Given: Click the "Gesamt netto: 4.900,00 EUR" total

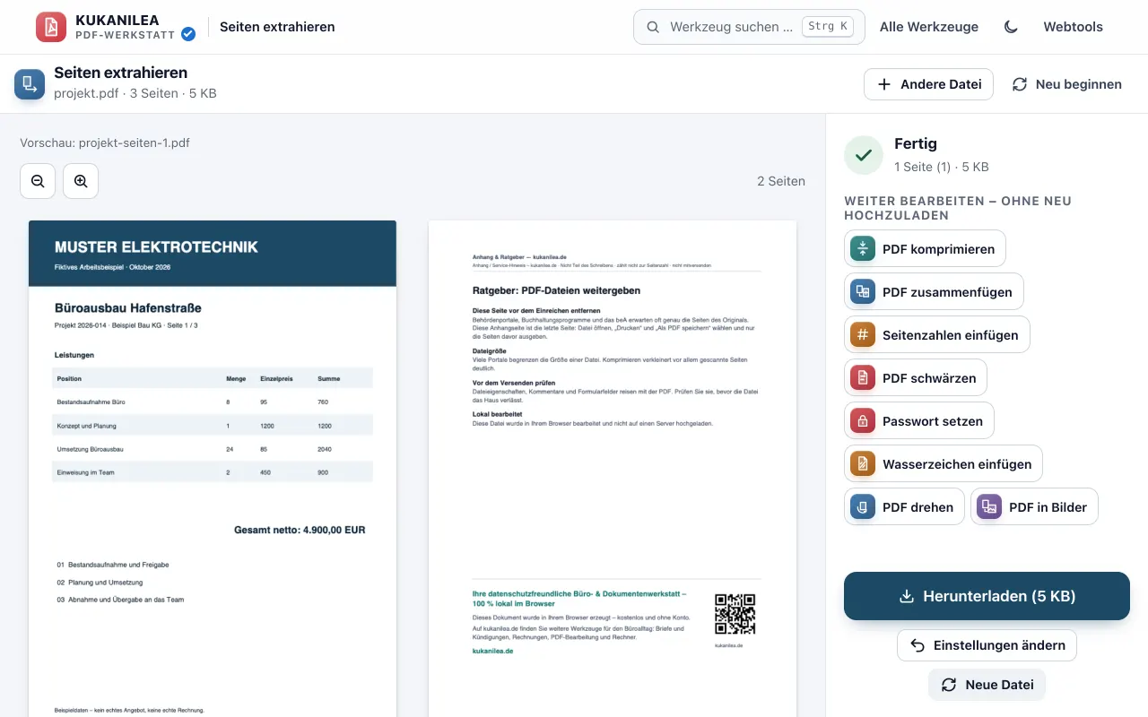Looking at the screenshot, I should pos(300,530).
